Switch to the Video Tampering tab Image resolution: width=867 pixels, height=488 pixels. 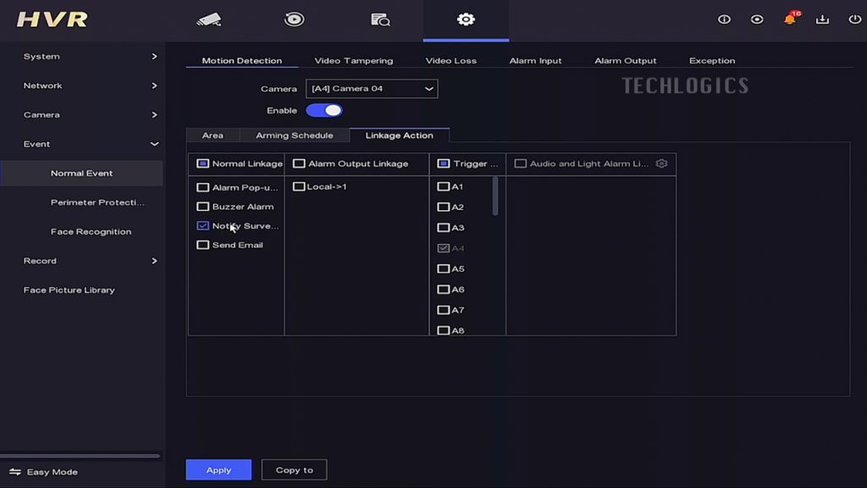[353, 61]
